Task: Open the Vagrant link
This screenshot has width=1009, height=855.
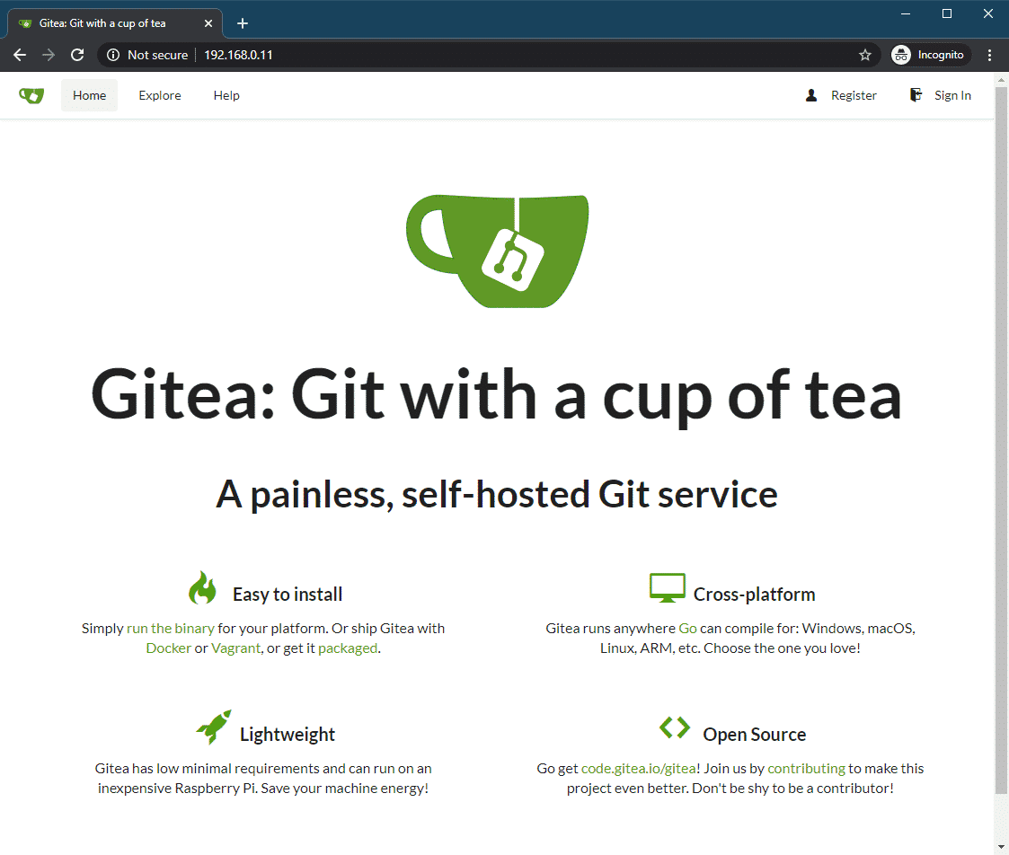Action: tap(235, 648)
